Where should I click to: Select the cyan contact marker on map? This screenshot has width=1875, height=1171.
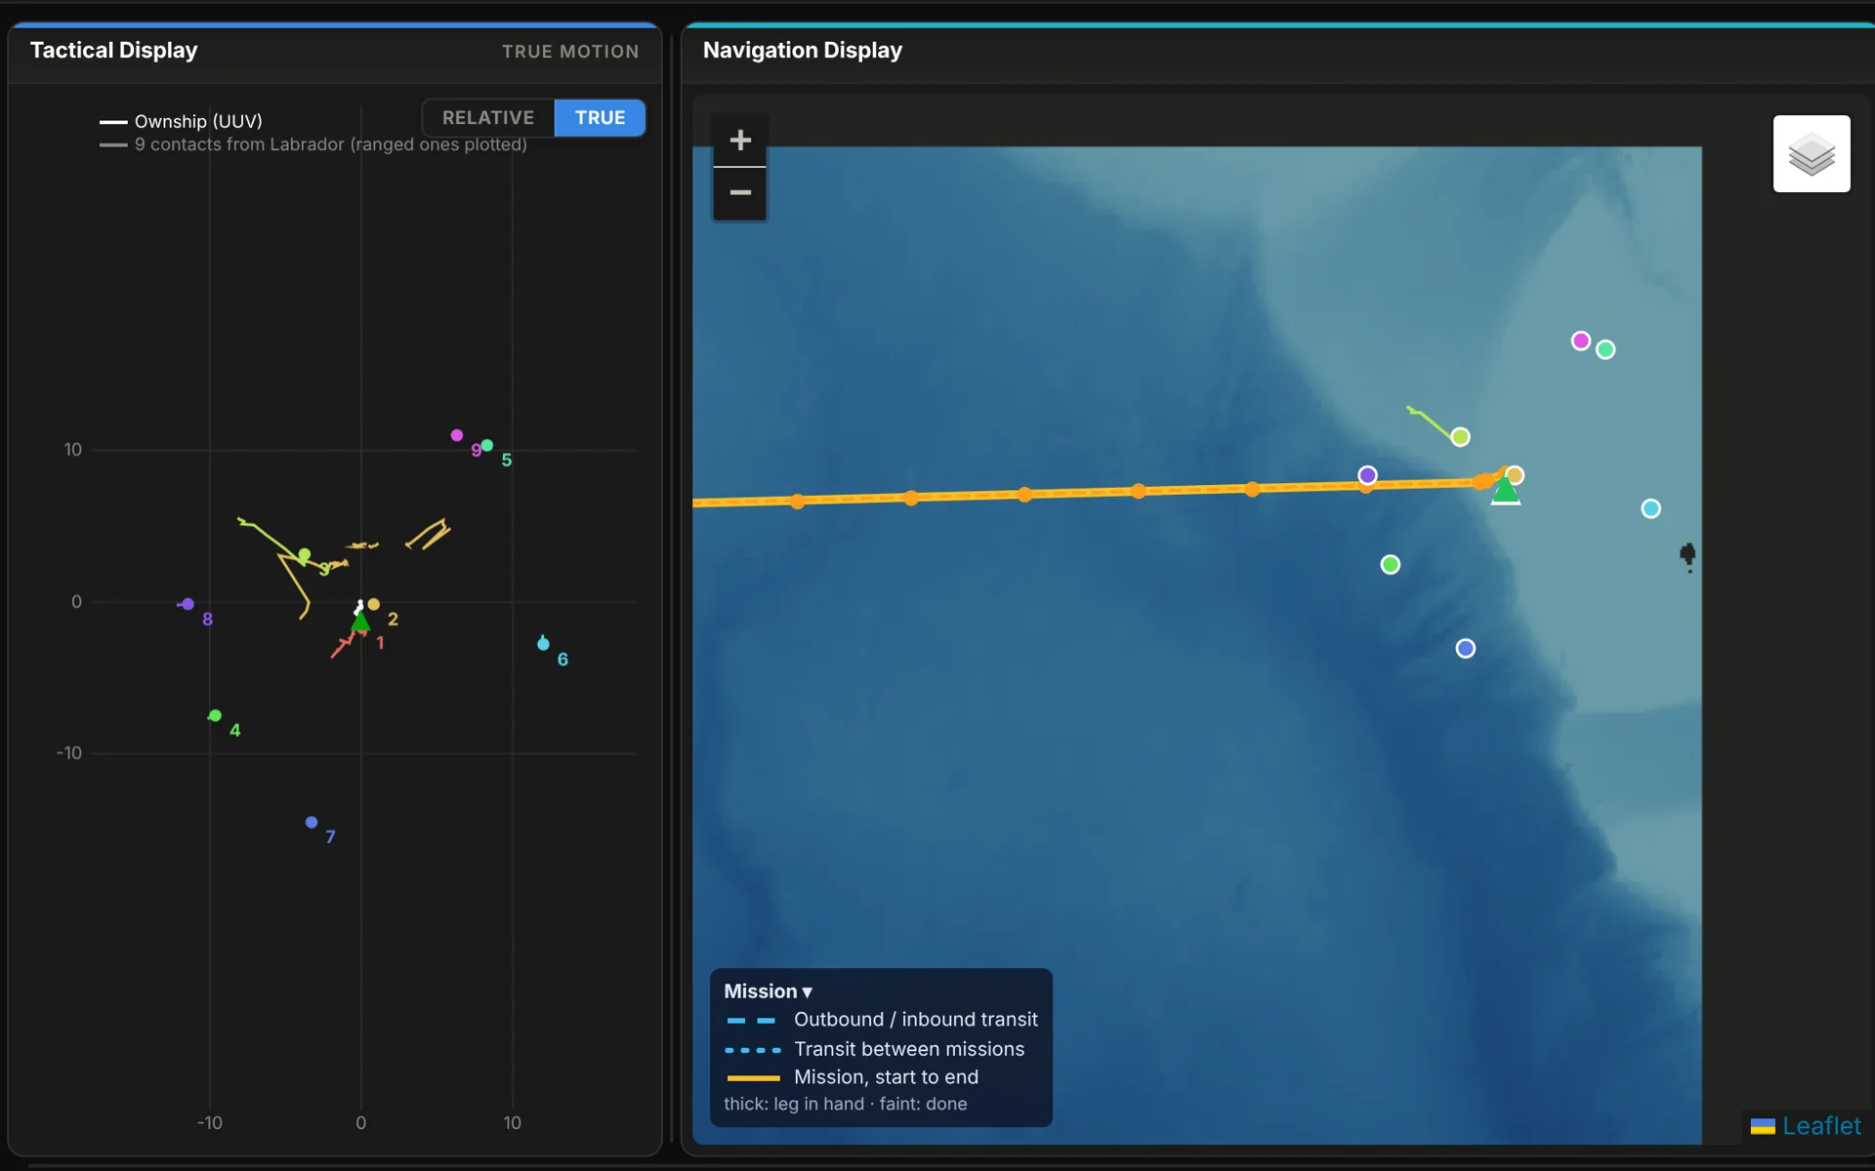pos(1650,508)
